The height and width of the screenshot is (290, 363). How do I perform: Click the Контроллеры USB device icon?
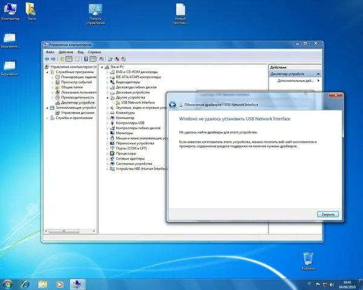pos(113,123)
